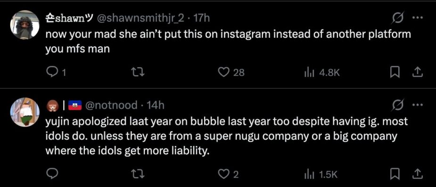View notnood's cartoon profile avatar
This screenshot has height=187, width=436.
tap(25, 112)
